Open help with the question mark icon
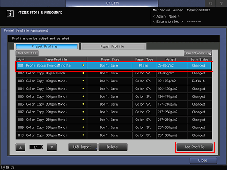 221,3
